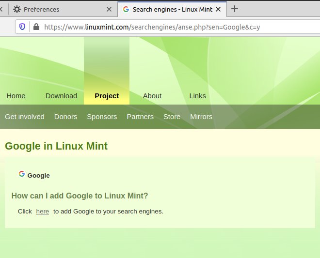This screenshot has width=320, height=258.
Task: Click the 'here' link to add Google
Action: (x=43, y=212)
